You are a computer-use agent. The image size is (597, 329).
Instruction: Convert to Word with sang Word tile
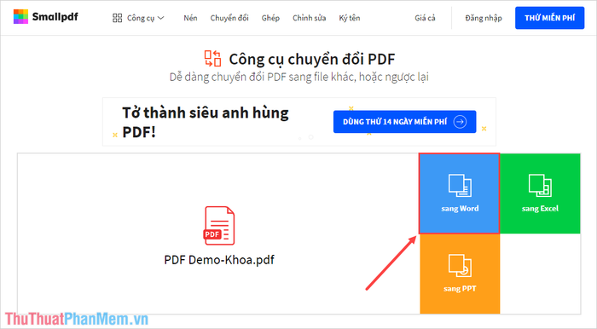click(x=459, y=193)
